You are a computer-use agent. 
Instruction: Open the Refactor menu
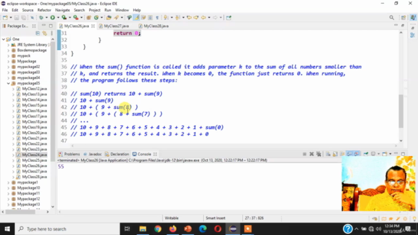[44, 10]
